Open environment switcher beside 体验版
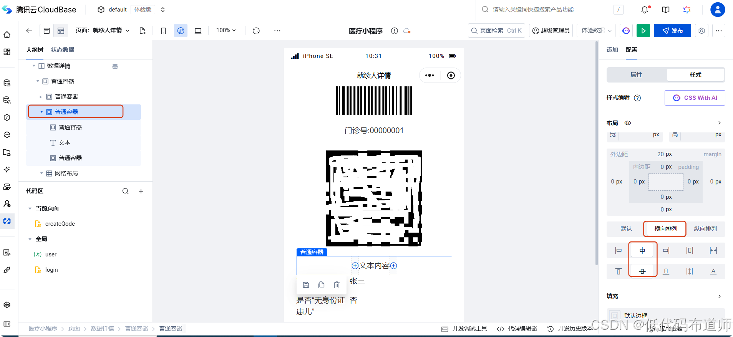 163,10
